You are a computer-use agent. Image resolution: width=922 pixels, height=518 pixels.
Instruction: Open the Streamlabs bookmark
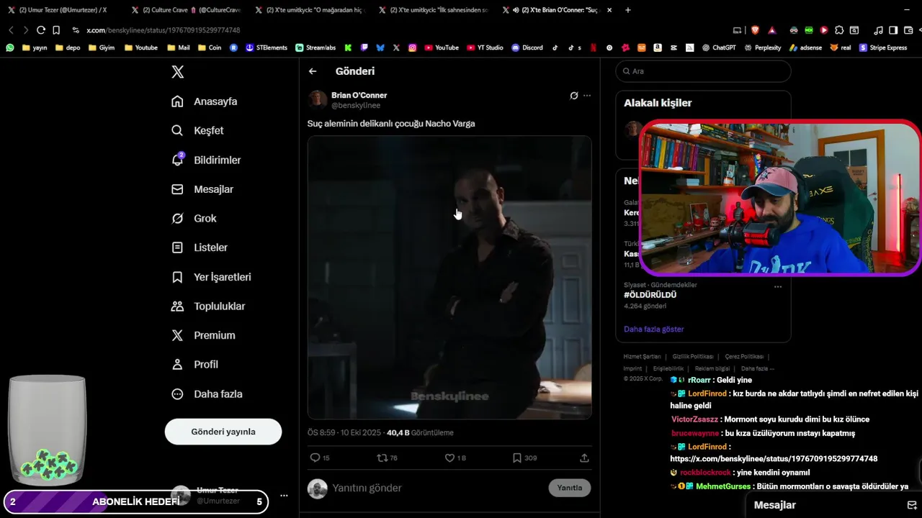pyautogui.click(x=315, y=47)
